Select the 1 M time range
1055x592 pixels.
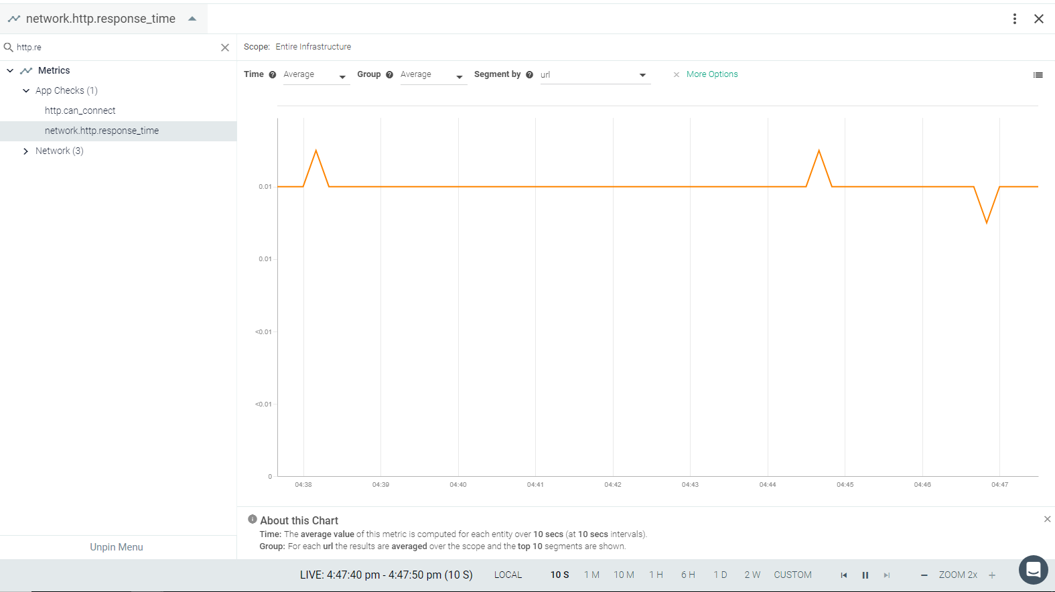point(591,575)
